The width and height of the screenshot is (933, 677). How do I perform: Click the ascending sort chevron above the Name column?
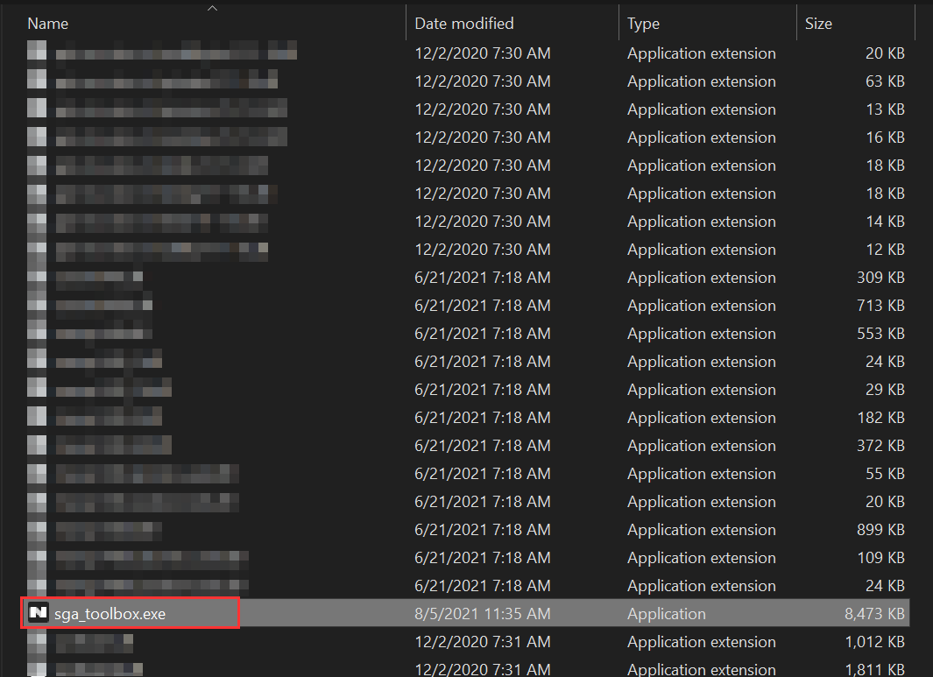pyautogui.click(x=212, y=7)
